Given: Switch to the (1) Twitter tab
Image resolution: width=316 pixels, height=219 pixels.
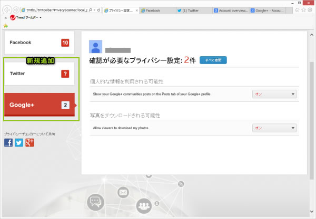Looking at the screenshot, I should tap(194, 11).
